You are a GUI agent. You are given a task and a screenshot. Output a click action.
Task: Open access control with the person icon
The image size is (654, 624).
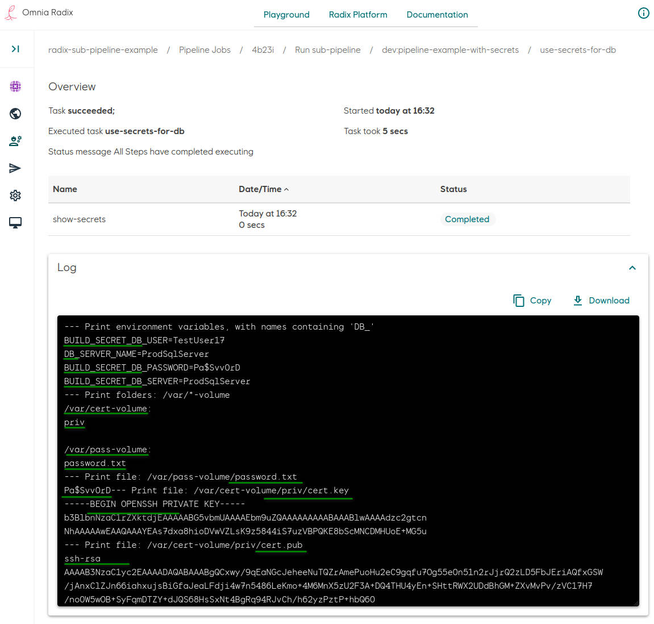click(15, 141)
